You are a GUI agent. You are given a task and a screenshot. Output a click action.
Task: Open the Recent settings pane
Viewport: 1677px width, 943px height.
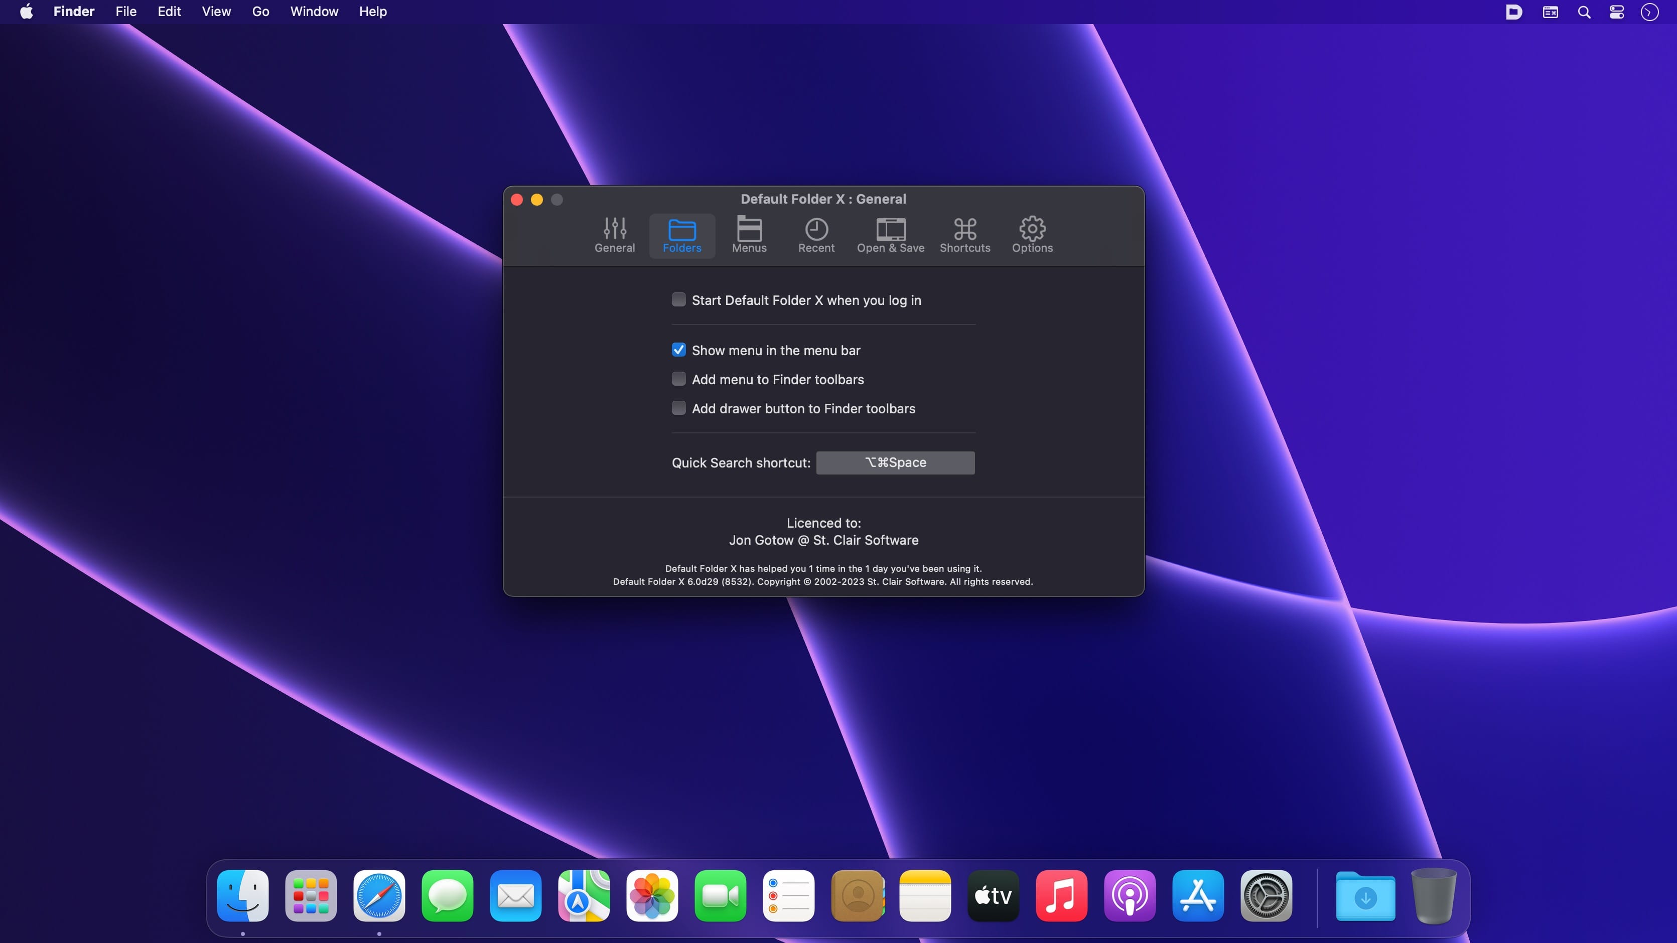(x=816, y=235)
